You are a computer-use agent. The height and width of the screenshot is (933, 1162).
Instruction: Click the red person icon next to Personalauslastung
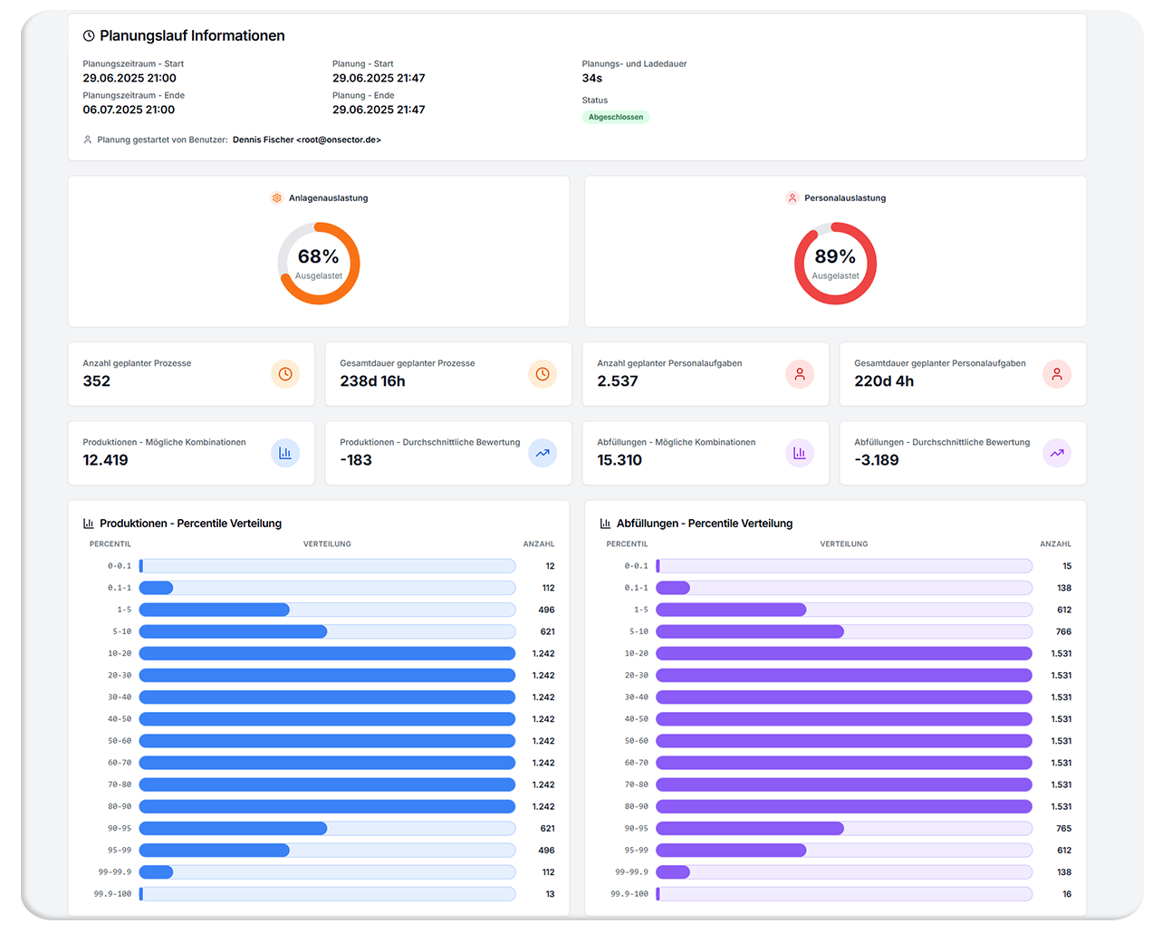[792, 197]
